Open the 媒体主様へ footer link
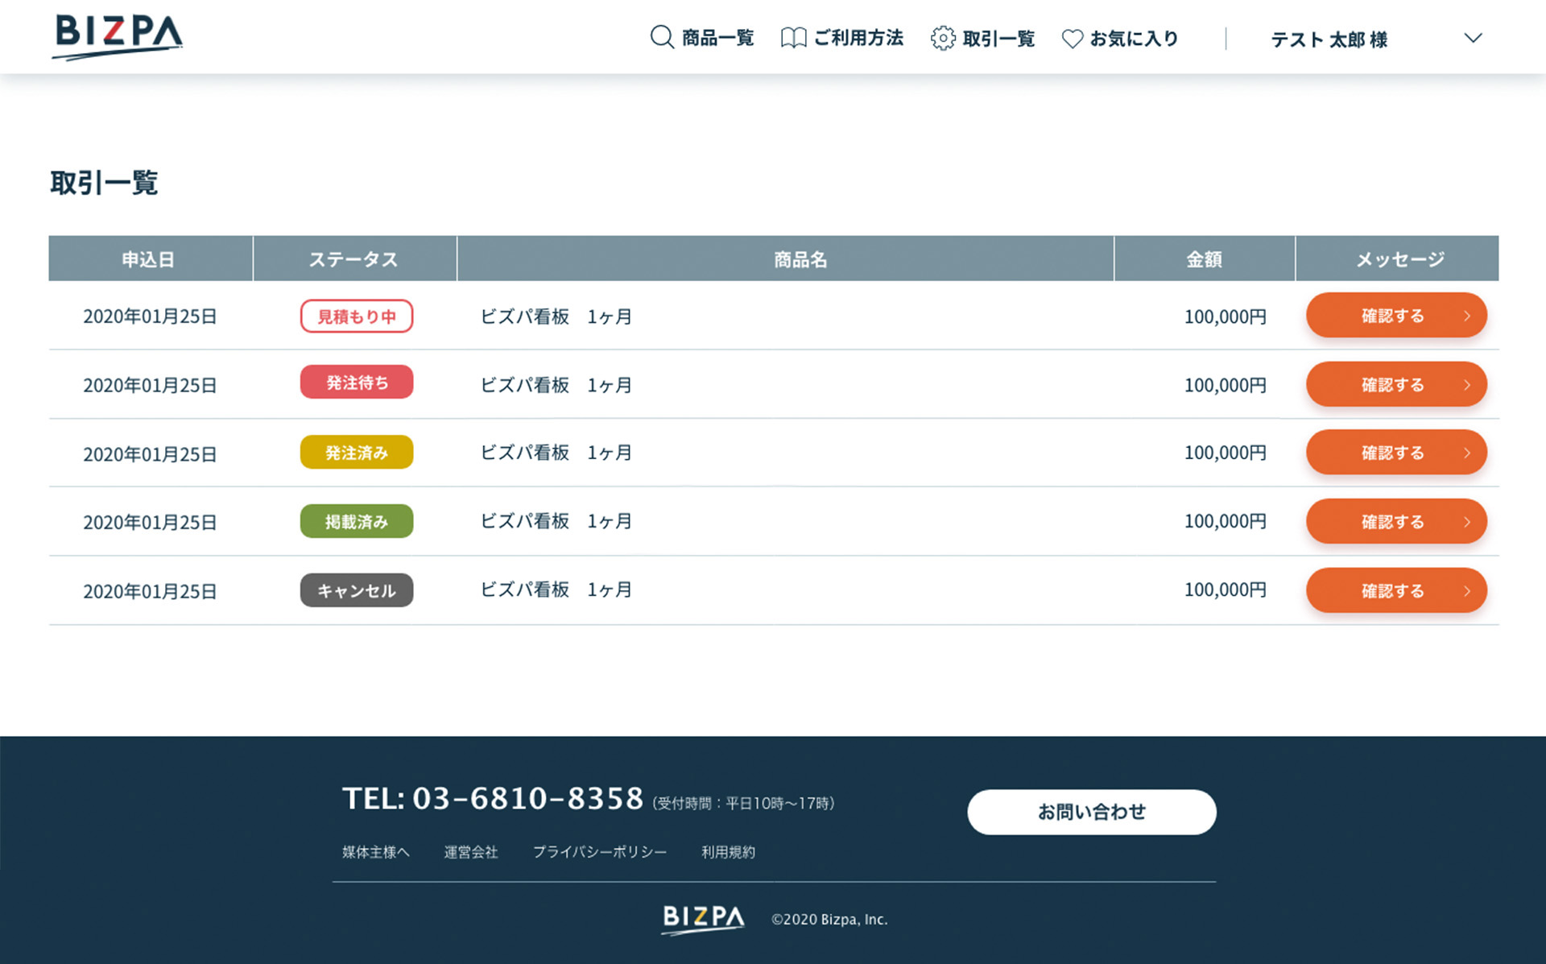 [x=375, y=852]
